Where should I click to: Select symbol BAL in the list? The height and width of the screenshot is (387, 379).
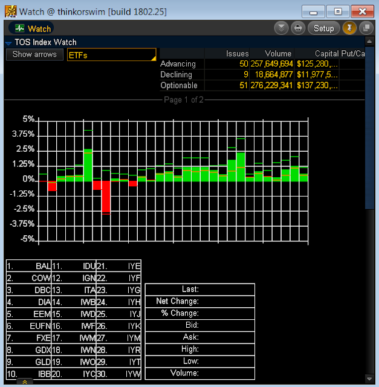[x=28, y=266]
